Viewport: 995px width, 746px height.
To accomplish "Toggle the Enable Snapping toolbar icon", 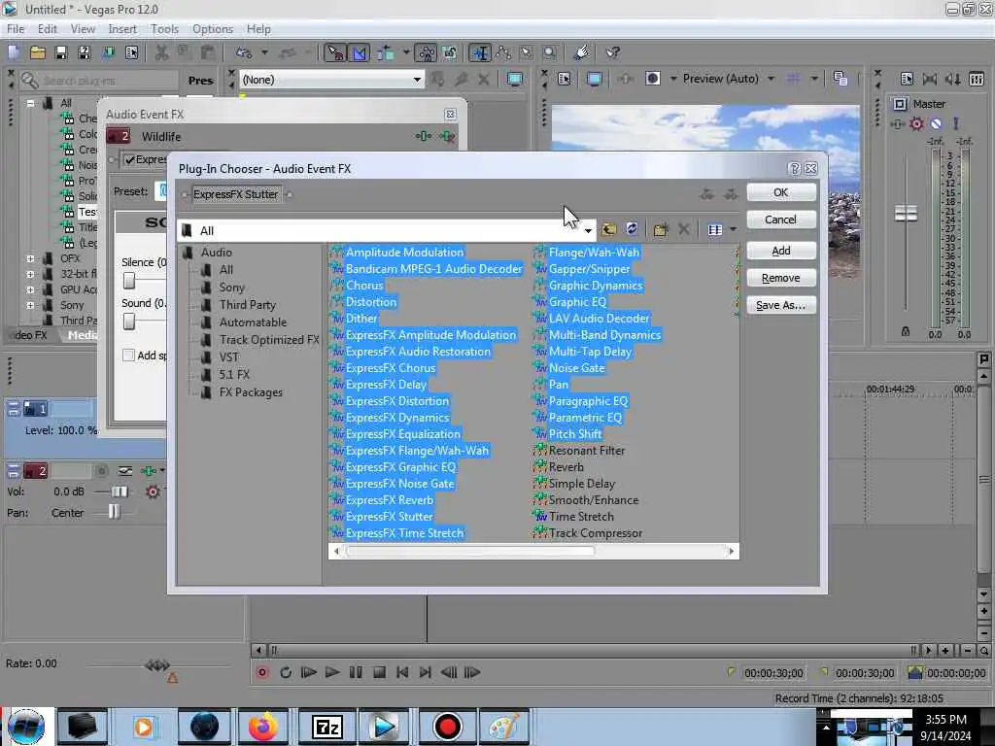I will (335, 52).
